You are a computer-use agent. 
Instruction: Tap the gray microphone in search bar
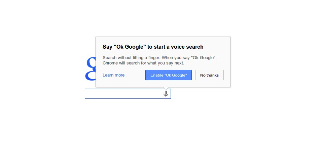[x=166, y=94]
